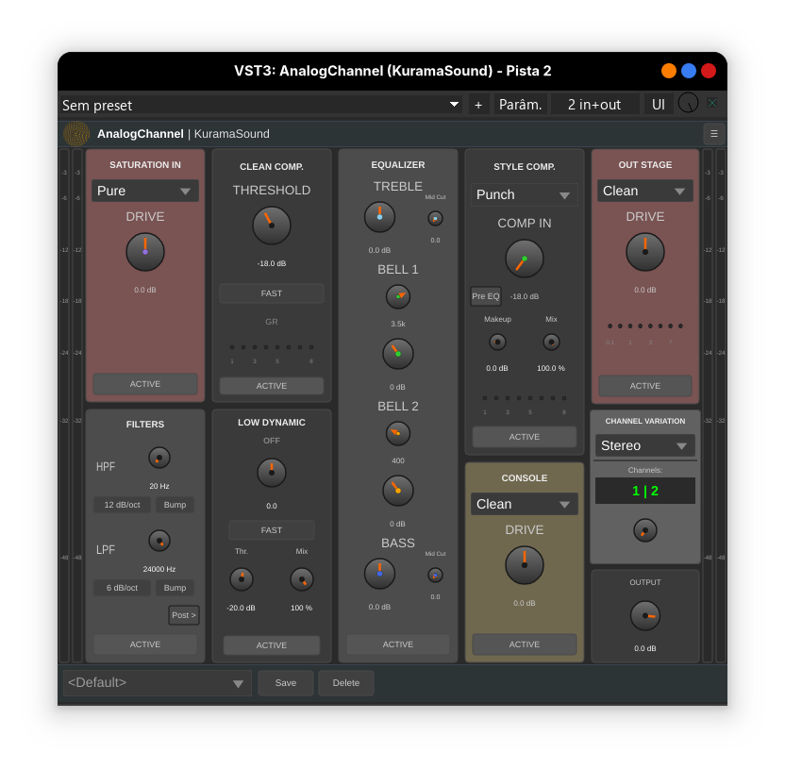Toggle Pre EQ placement in Style Comp
Viewport: 785px width, 769px height.
click(485, 295)
